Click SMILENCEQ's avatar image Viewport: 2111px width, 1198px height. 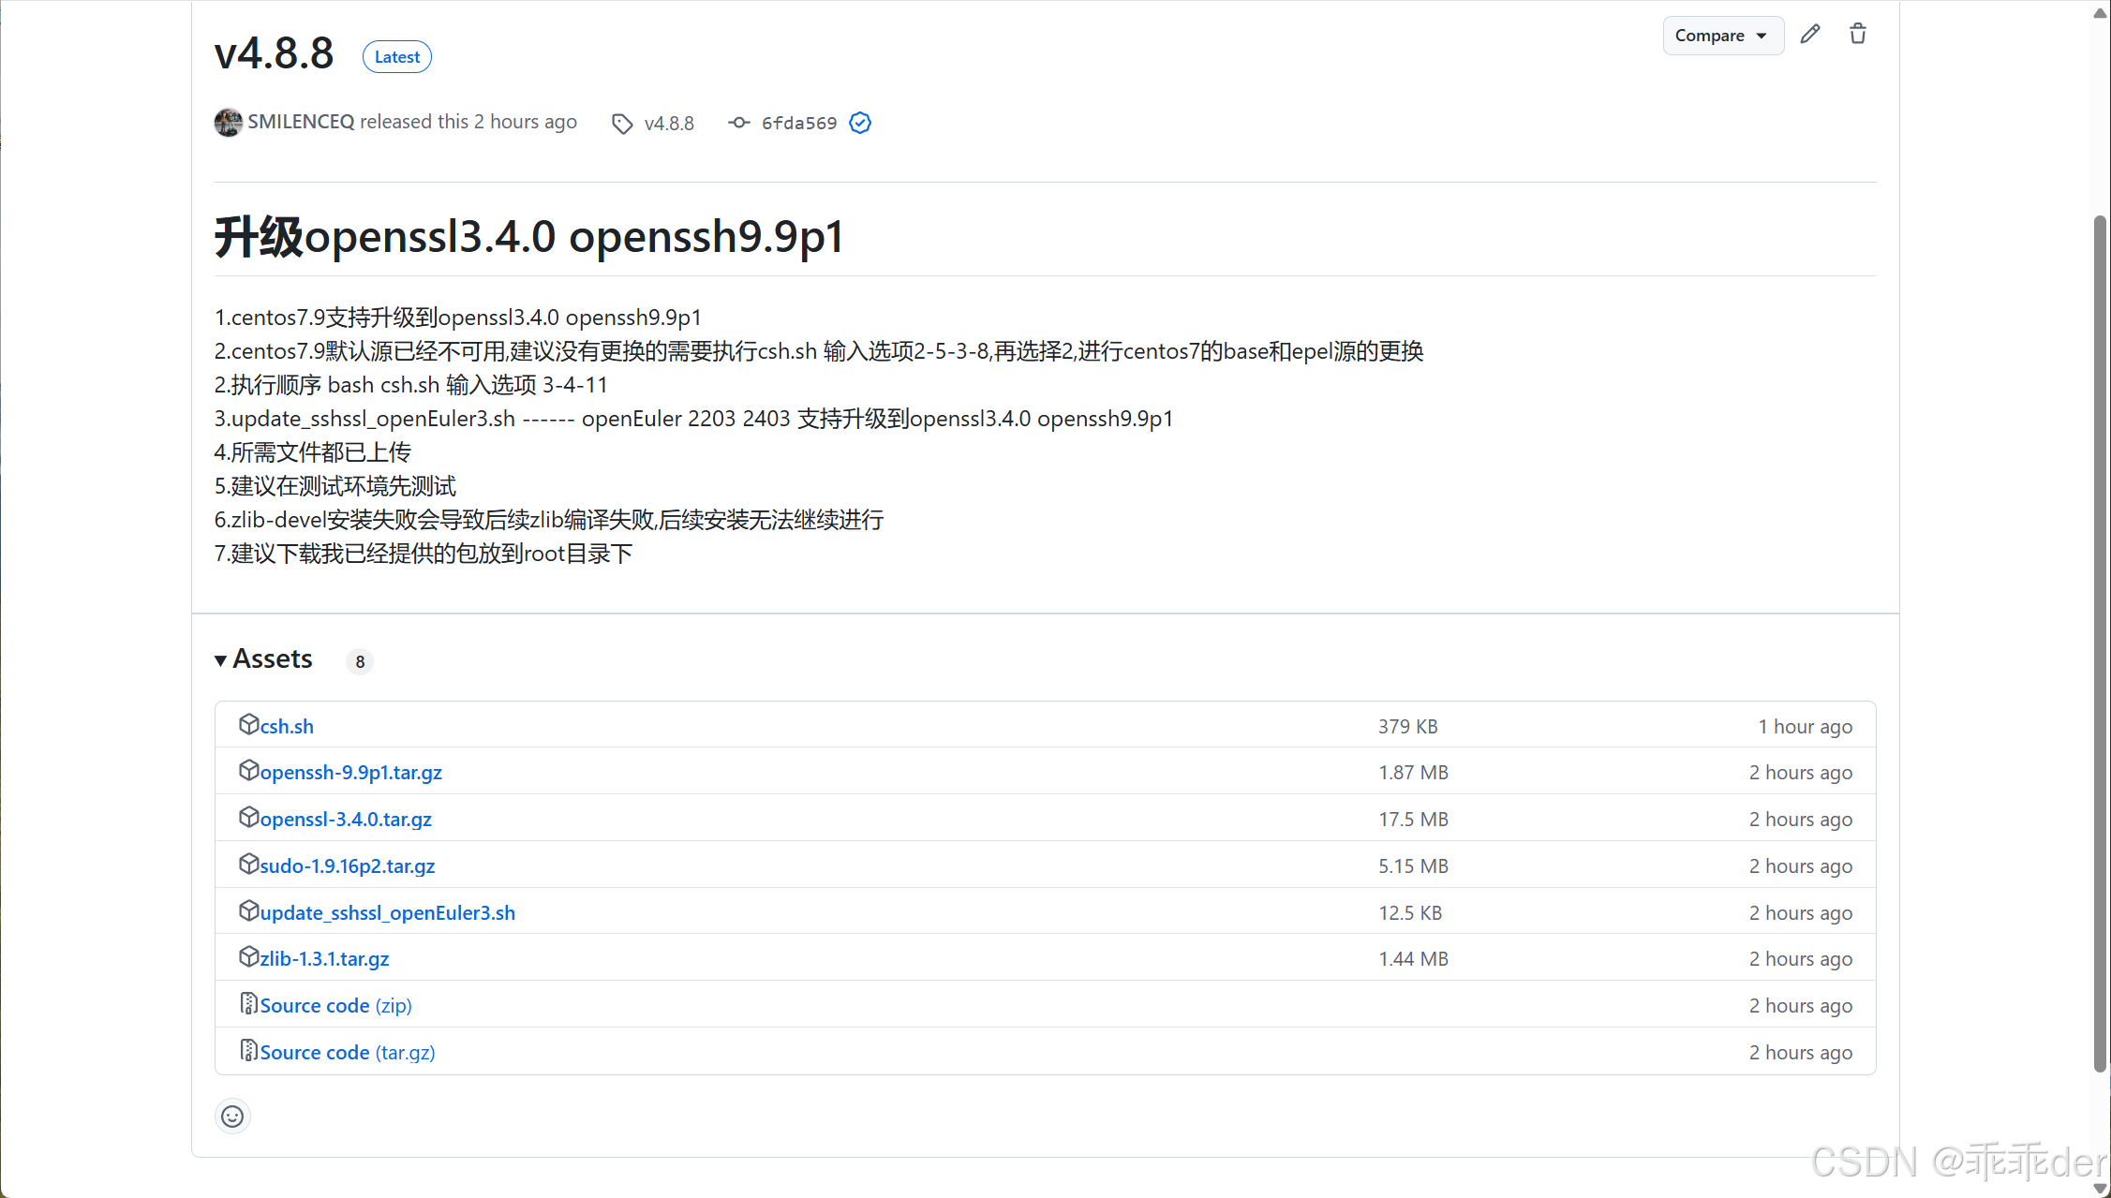pyautogui.click(x=228, y=123)
